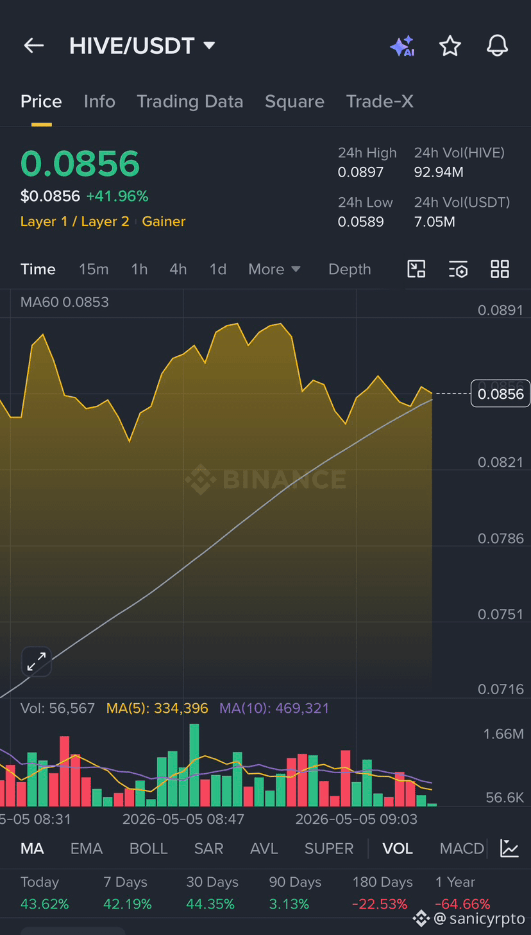Screen dimensions: 531x935
Task: Click the 7 Days 42.19% performance
Action: [x=127, y=893]
